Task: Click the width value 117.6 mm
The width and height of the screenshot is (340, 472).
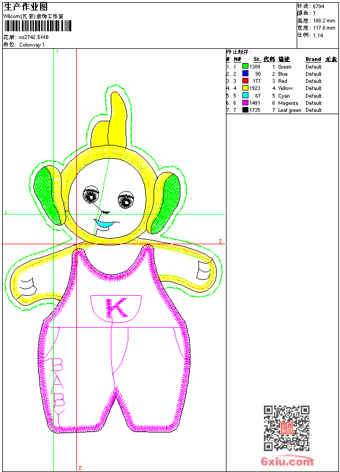Action: pos(324,28)
